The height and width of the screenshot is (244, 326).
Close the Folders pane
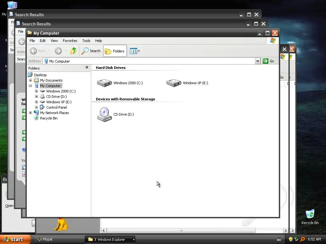pyautogui.click(x=87, y=67)
